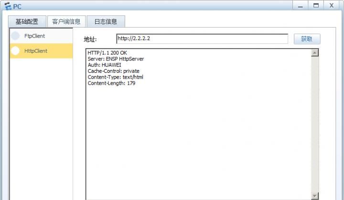Focus the address field containing http://2.2.2.2
Viewport: 344px width, 200px height.
(202, 39)
